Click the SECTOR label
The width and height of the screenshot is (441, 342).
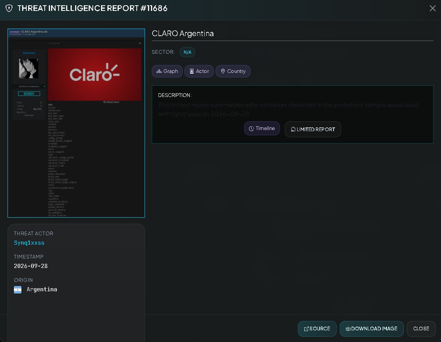coord(163,52)
